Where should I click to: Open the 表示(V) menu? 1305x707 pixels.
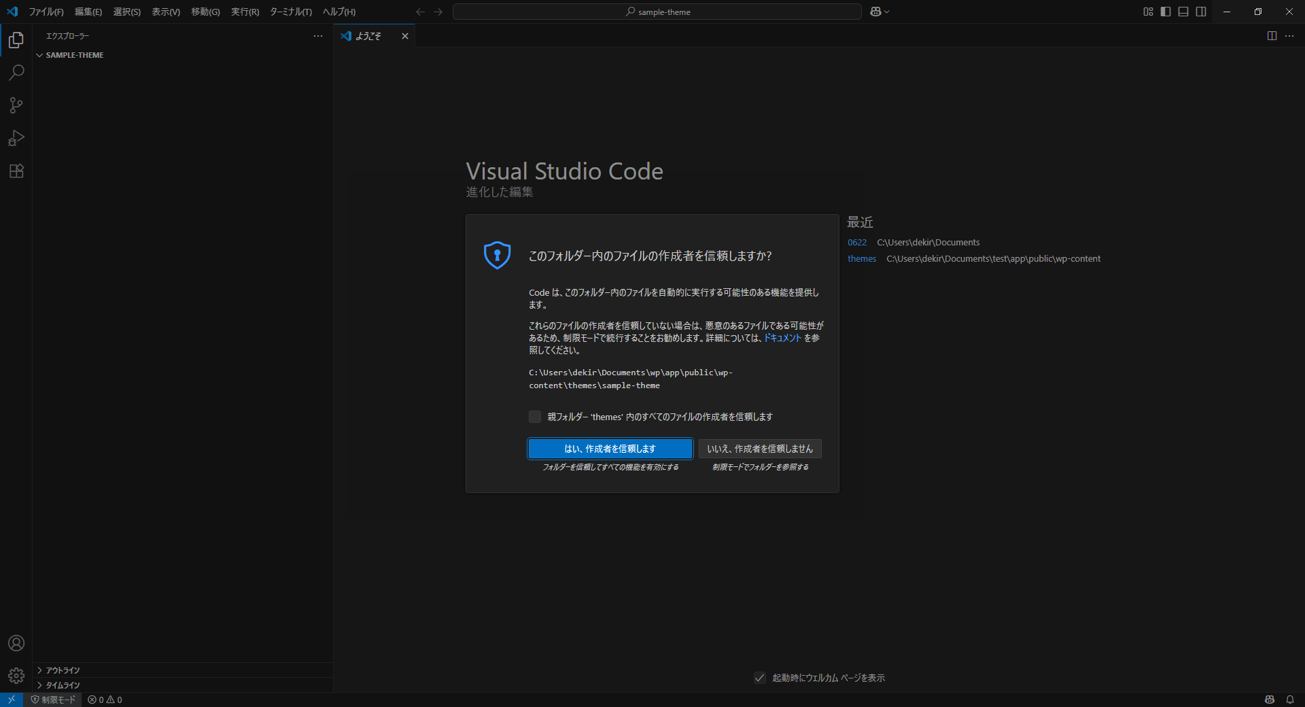(166, 12)
